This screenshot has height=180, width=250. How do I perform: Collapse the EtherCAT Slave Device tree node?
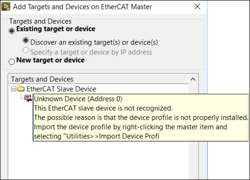tap(13, 89)
